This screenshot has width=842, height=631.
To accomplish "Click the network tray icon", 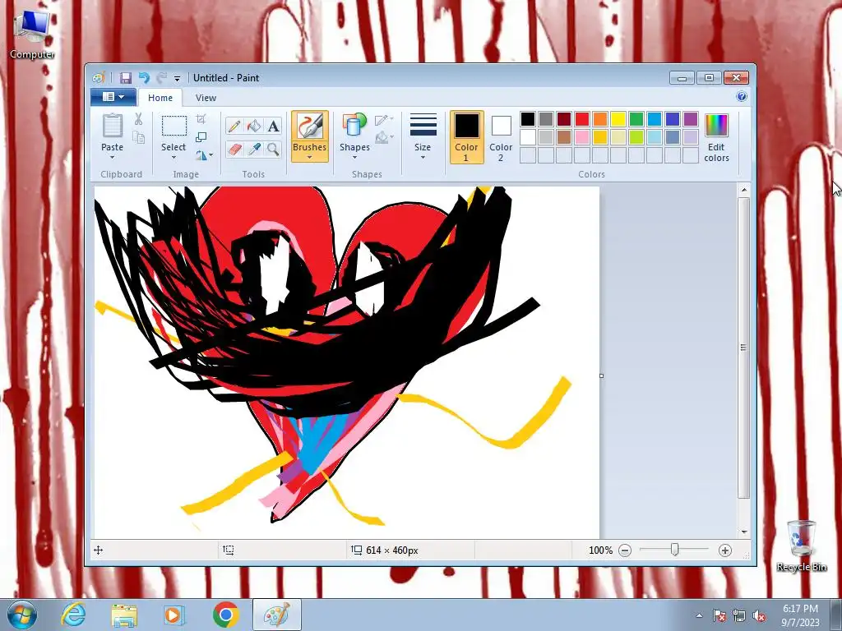I will click(x=739, y=616).
